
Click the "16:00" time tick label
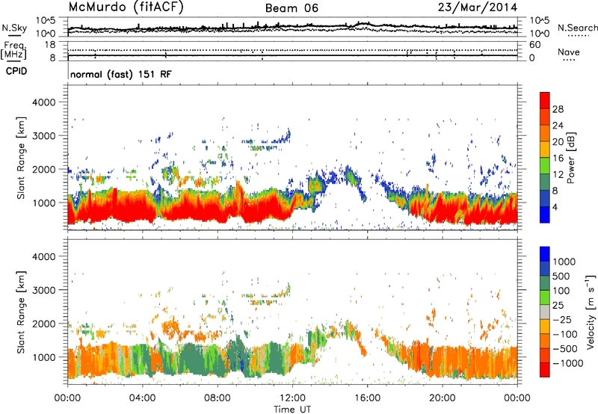[x=367, y=398]
